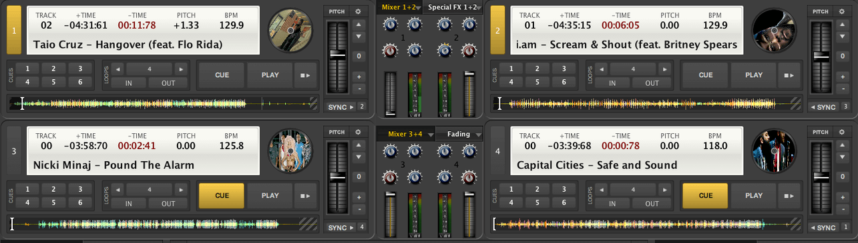Extend deck 1 loop with right arrow

point(181,69)
